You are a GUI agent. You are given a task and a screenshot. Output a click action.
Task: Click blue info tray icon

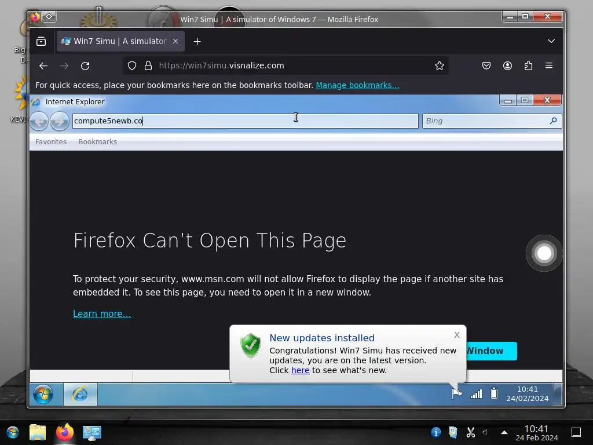pos(435,432)
